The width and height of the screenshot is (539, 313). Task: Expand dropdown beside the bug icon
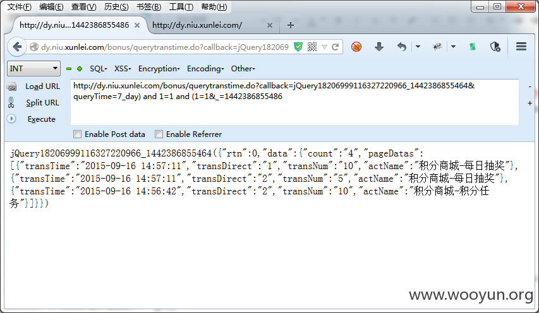454,47
